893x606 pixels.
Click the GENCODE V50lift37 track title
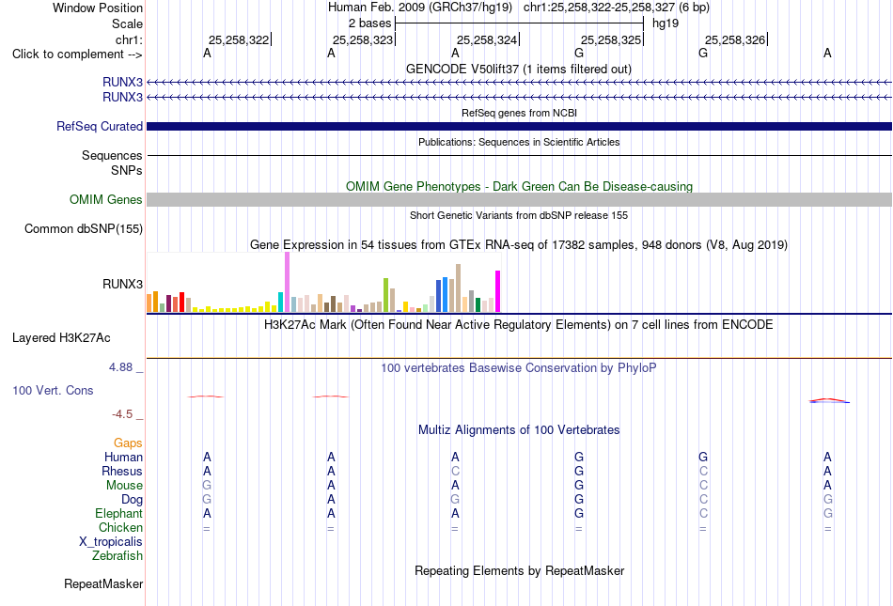point(519,69)
